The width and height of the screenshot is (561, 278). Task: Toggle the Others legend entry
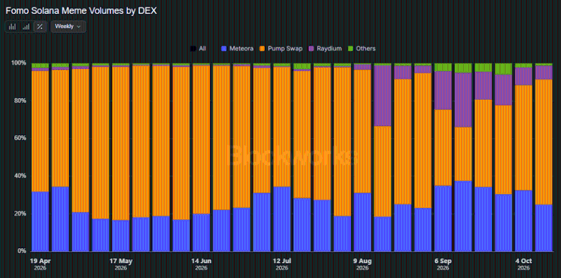(x=362, y=48)
